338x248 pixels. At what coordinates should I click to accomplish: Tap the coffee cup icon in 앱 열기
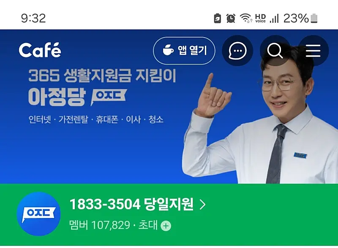click(168, 50)
